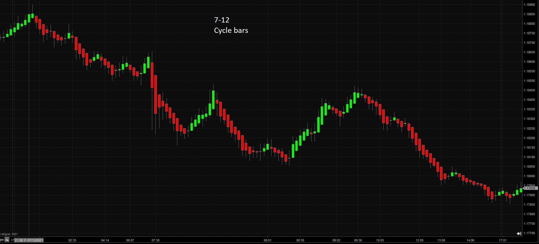Select the 09:30 time axis label

point(358,240)
